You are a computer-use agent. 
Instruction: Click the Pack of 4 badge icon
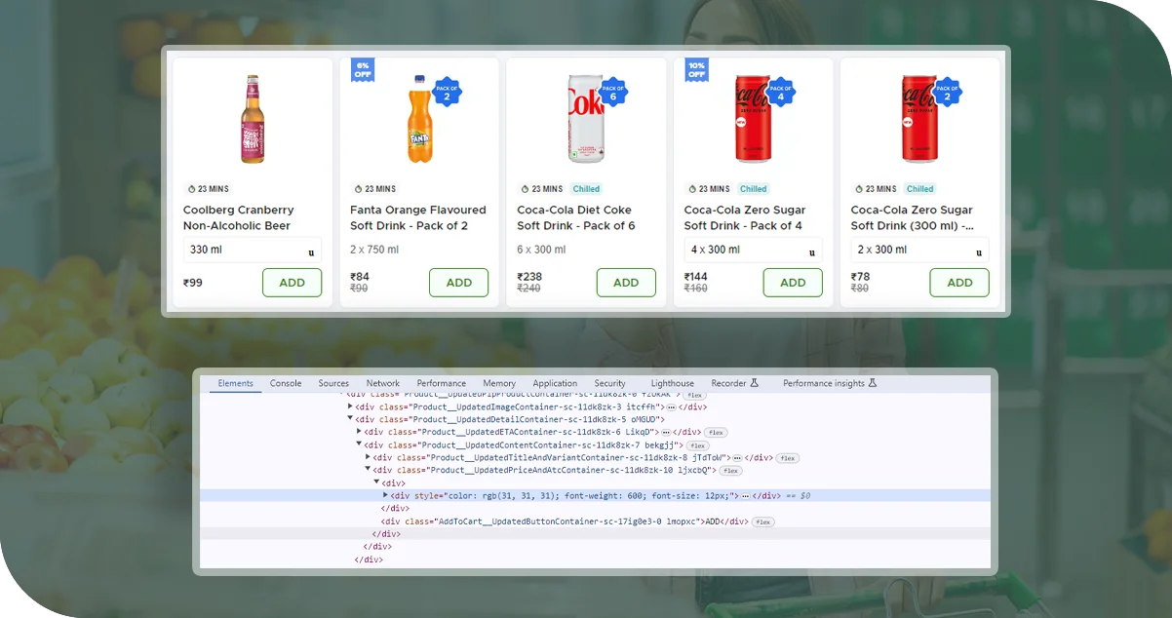coord(780,92)
